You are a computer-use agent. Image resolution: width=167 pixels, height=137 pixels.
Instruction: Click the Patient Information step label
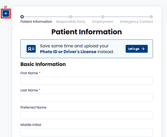tap(36, 22)
